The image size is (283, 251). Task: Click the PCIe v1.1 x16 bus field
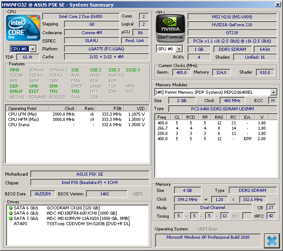(x=232, y=41)
